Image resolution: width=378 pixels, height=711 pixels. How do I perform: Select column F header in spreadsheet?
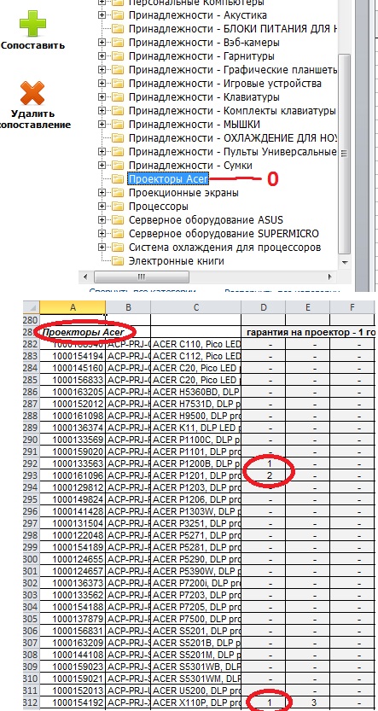pyautogui.click(x=352, y=307)
